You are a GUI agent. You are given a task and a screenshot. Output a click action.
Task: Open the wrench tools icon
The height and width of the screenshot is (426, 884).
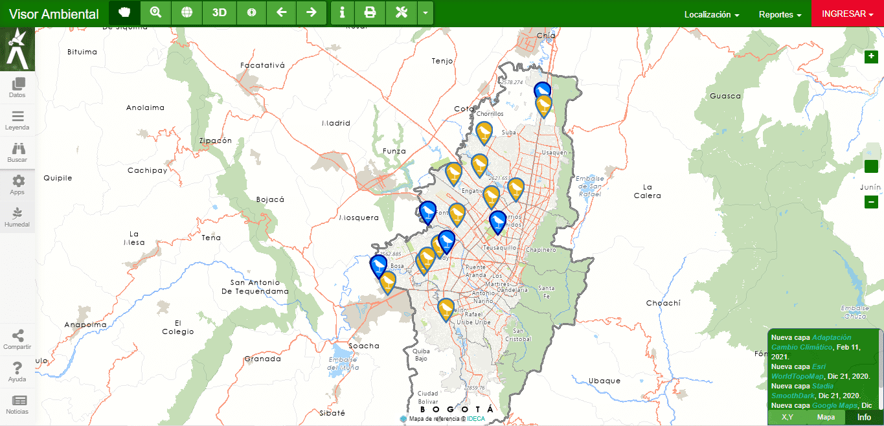click(401, 13)
